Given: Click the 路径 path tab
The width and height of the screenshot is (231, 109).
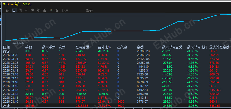Looking at the screenshot, I should (90, 11).
